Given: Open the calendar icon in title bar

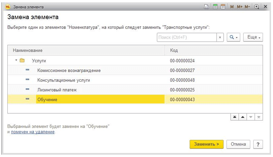Looking at the screenshot, I should point(223,7).
